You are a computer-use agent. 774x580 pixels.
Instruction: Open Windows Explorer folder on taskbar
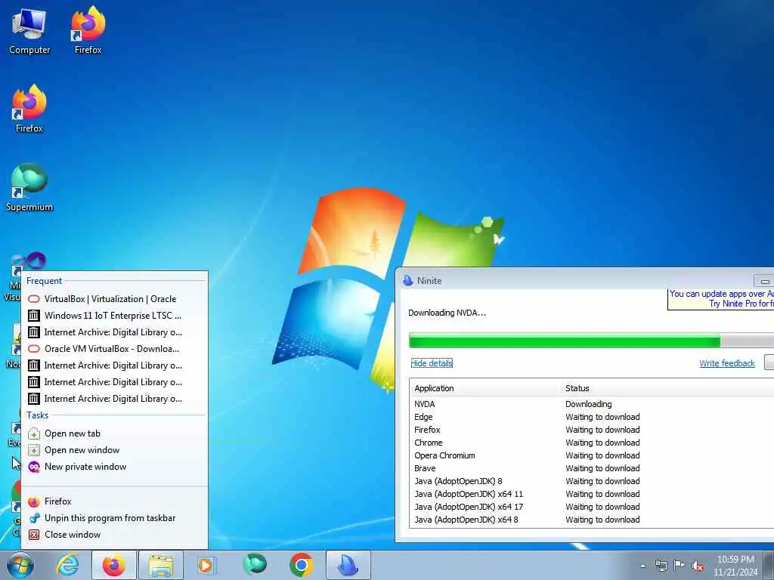point(161,565)
